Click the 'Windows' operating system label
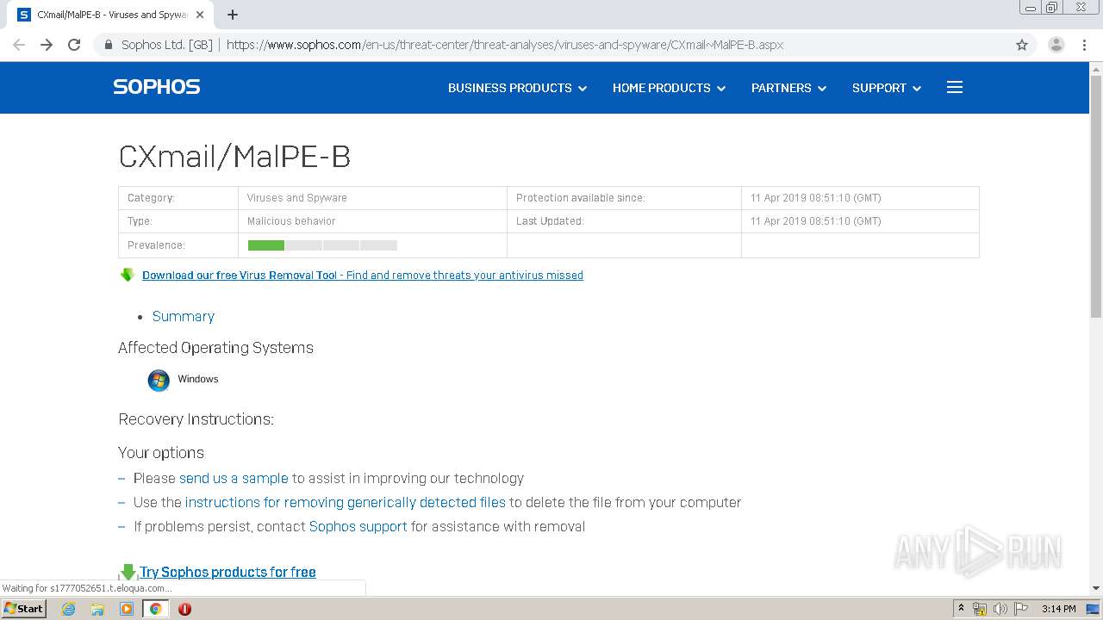The image size is (1103, 620). pos(198,379)
